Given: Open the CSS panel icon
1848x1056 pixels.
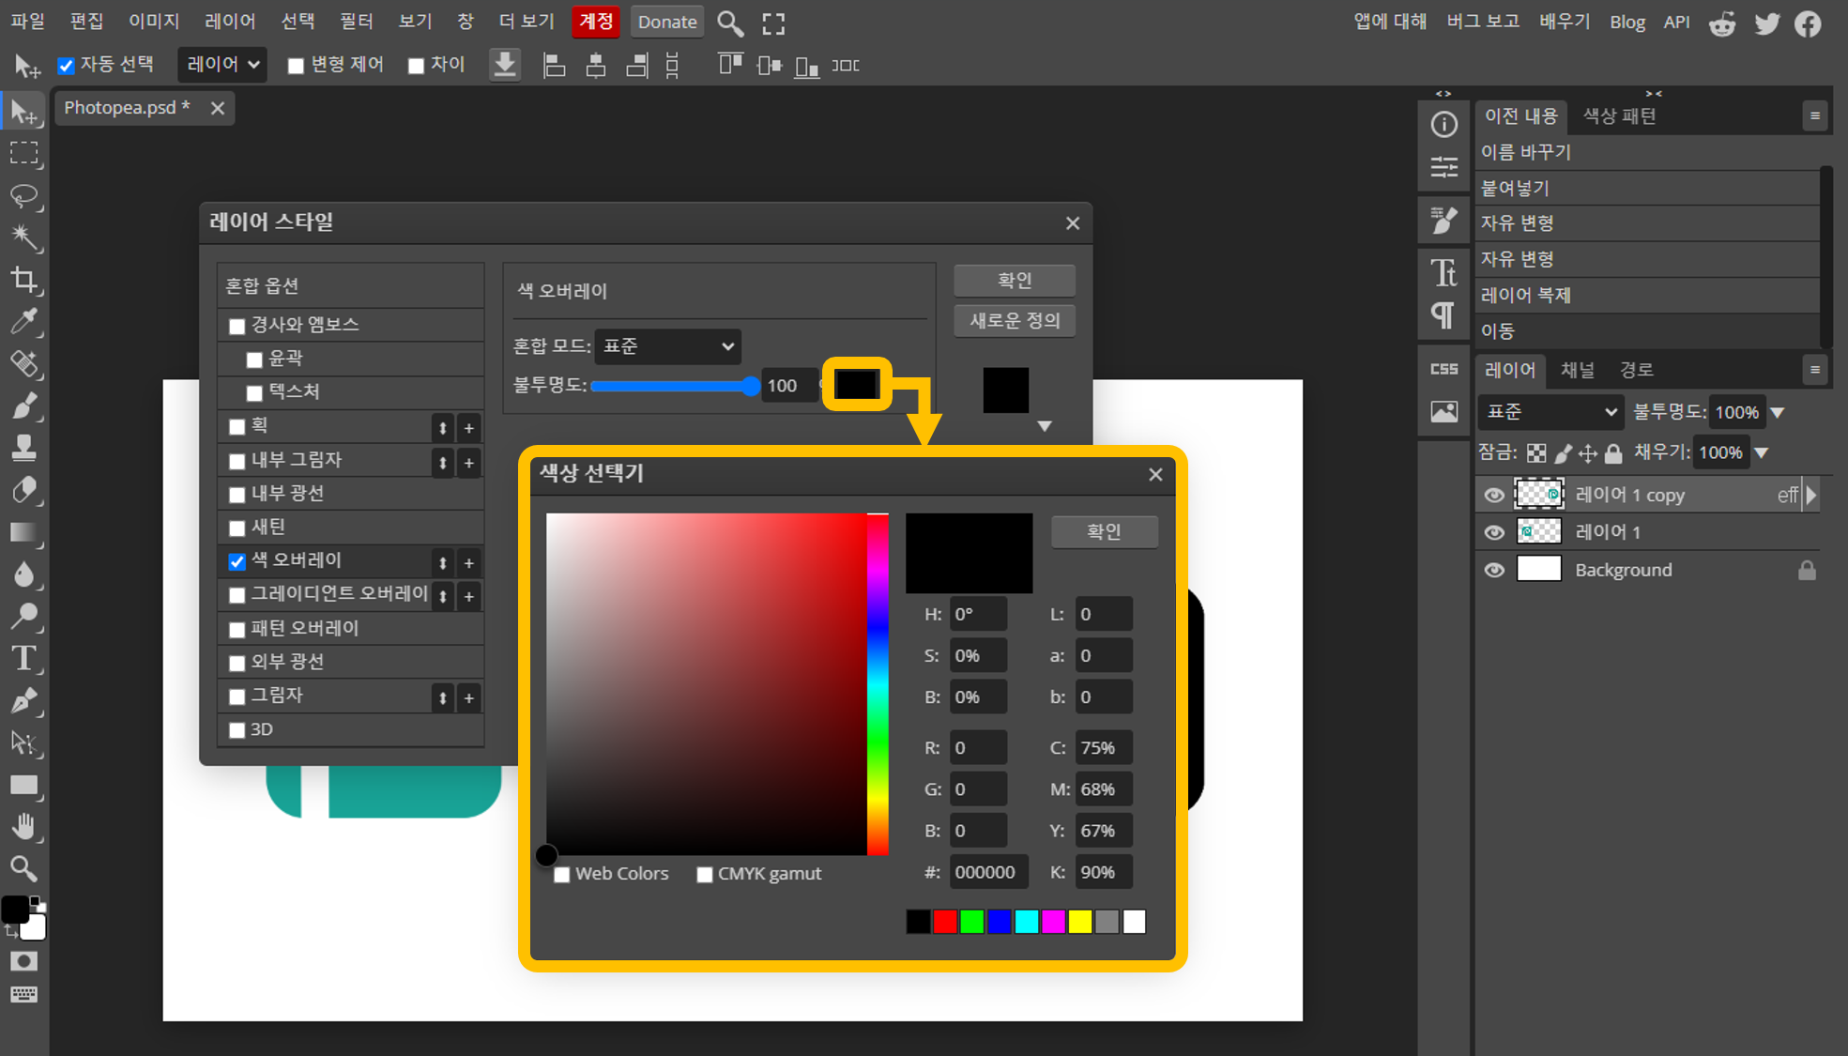Looking at the screenshot, I should [1443, 369].
